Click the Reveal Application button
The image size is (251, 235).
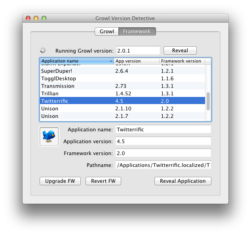click(x=183, y=181)
